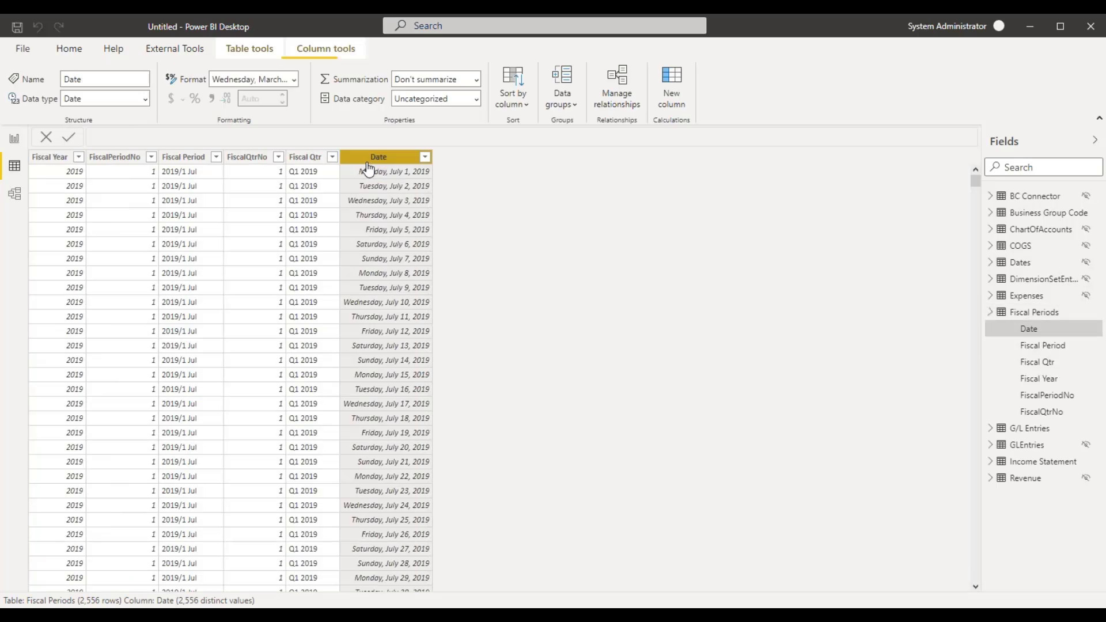Hide the Expenses table from report view
Viewport: 1106px width, 622px height.
[x=1086, y=295]
